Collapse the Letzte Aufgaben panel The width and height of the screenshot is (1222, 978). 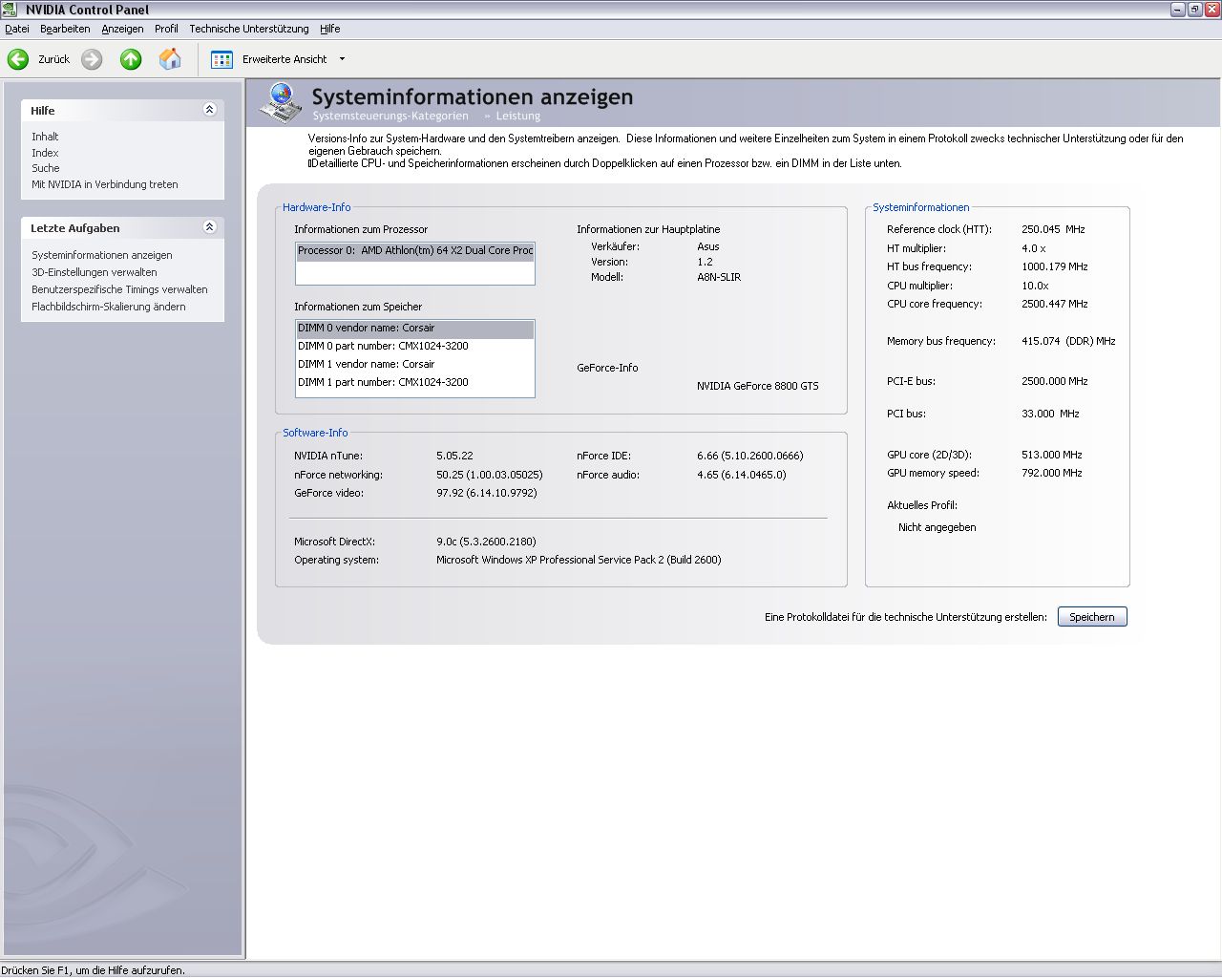click(x=209, y=227)
